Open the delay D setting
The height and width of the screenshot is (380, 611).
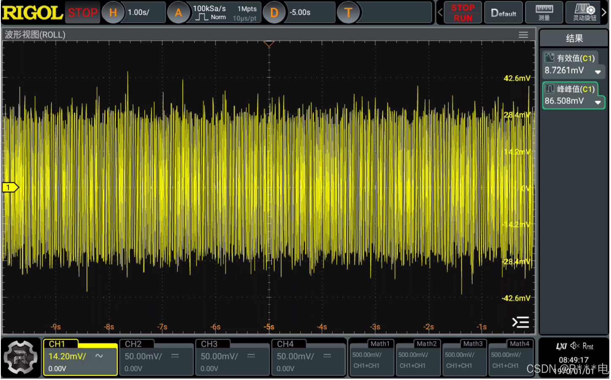[274, 13]
